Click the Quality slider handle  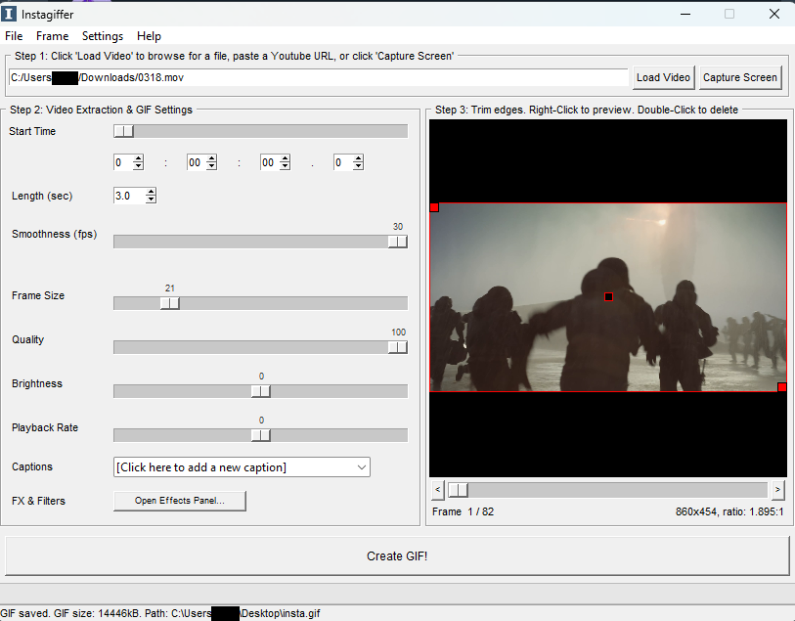coord(397,347)
